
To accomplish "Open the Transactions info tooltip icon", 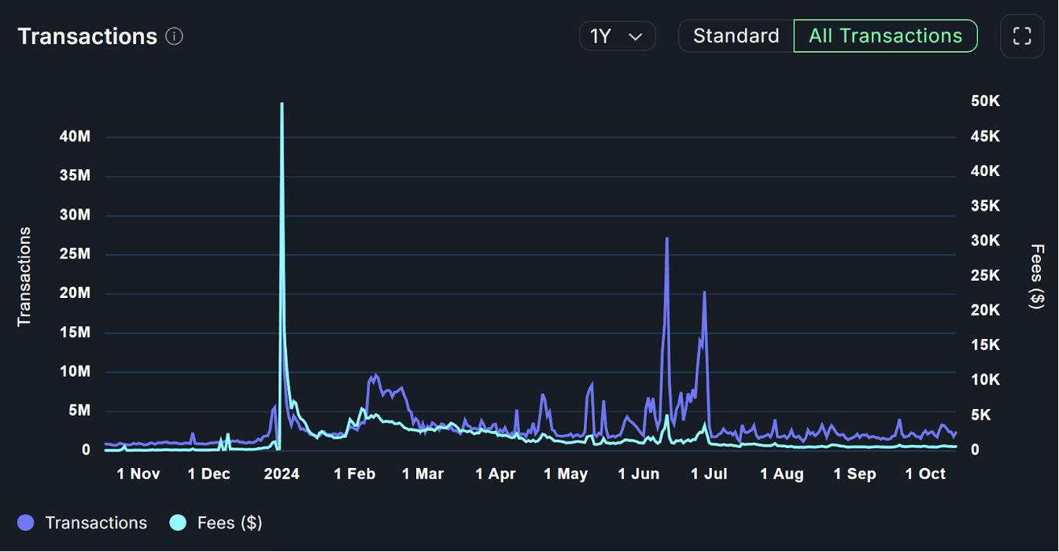I will click(x=175, y=37).
